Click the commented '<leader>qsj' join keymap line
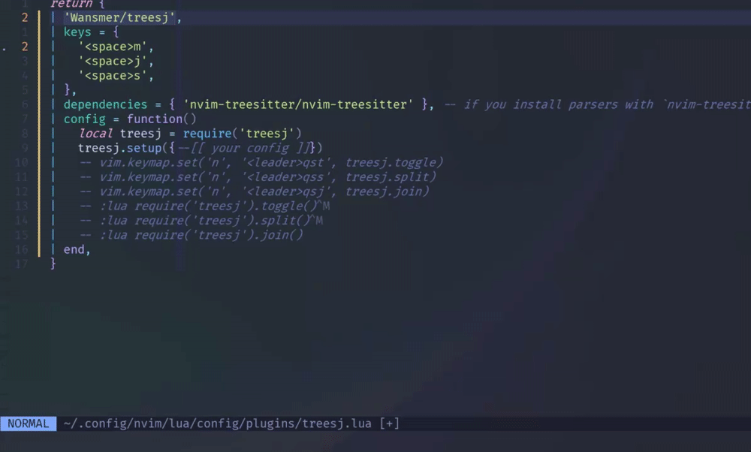Screen dimensions: 751x452 [255, 191]
